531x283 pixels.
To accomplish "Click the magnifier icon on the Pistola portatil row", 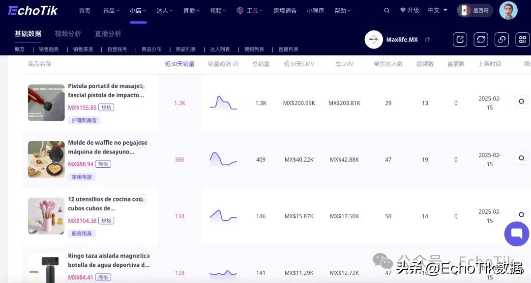I will click(521, 102).
